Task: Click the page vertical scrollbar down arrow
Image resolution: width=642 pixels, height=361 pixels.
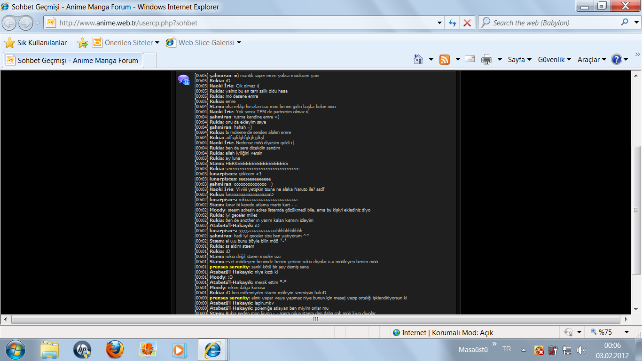Action: [636, 310]
